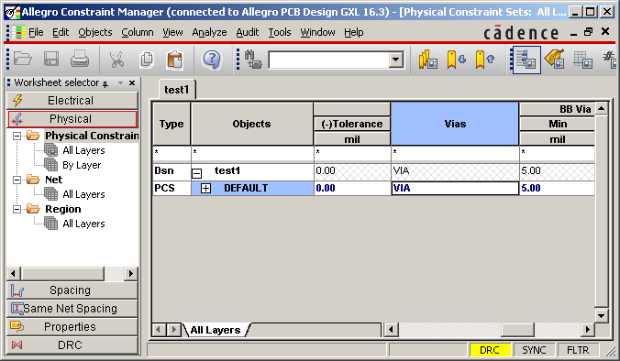Click the highlighted worksheet options toolbar icon
Viewport: 620px width, 361px height.
[x=526, y=60]
